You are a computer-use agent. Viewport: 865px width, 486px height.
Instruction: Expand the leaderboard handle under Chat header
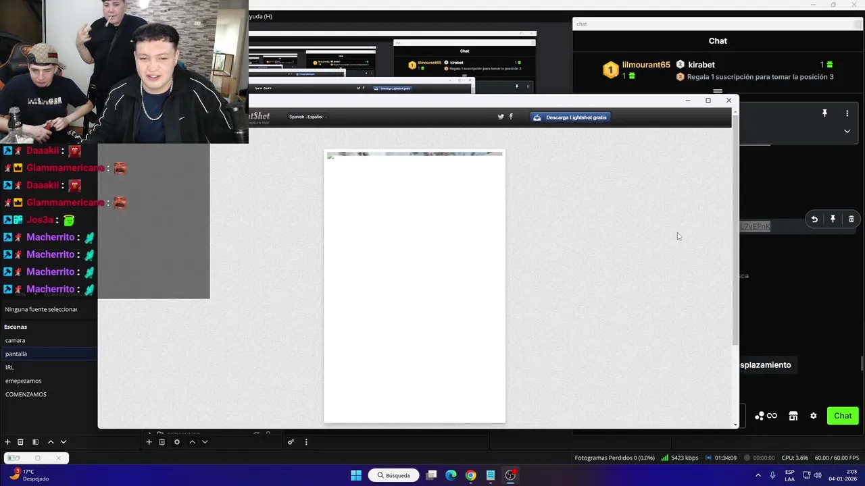pos(718,91)
